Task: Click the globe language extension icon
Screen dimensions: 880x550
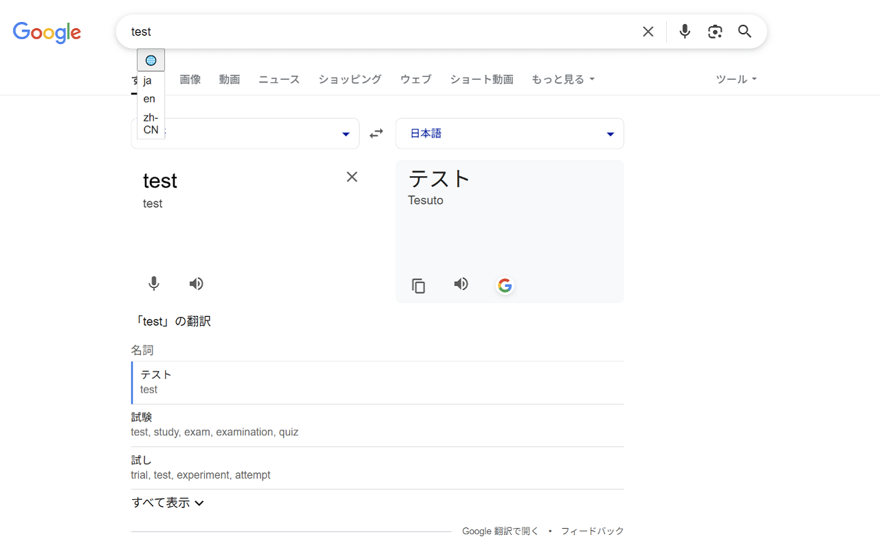Action: [151, 60]
